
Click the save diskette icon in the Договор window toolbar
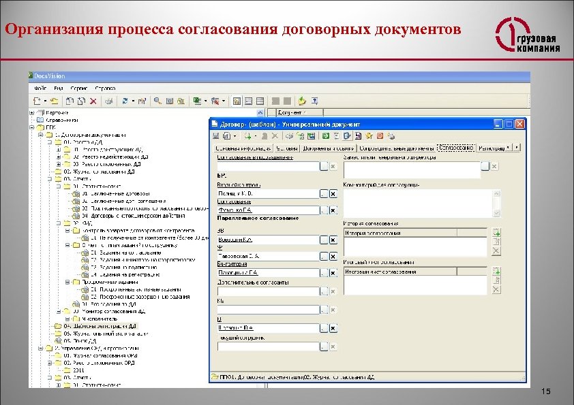pyautogui.click(x=215, y=136)
